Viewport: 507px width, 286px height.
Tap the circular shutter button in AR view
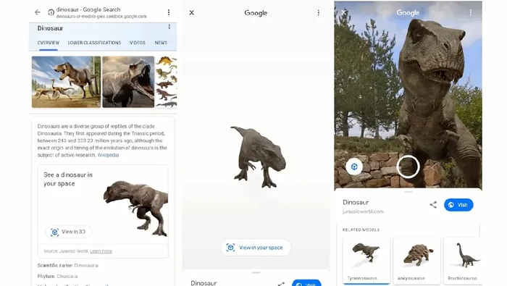tap(408, 167)
